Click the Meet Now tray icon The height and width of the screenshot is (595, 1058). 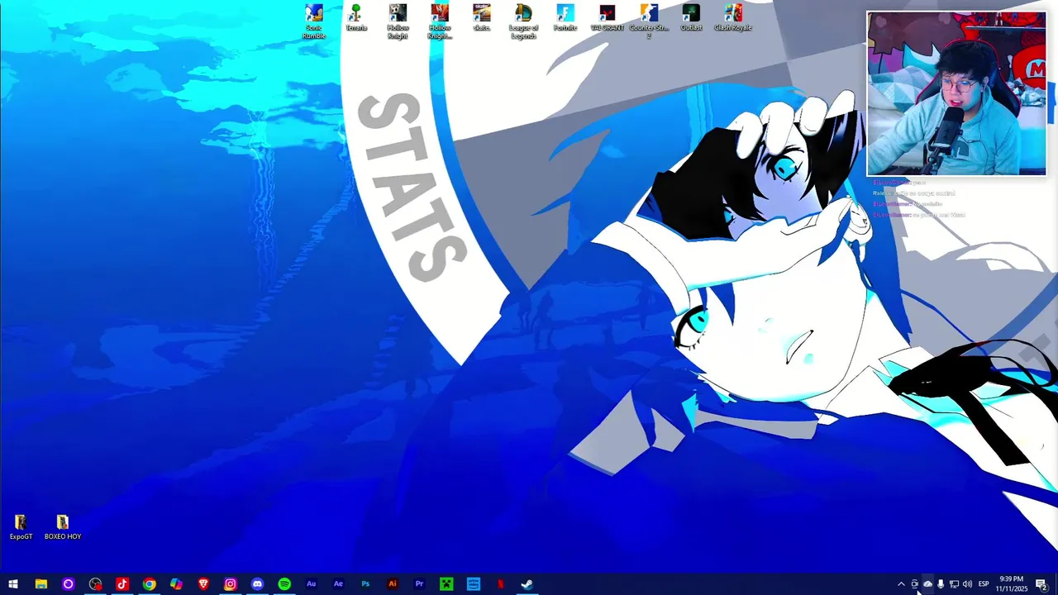tap(914, 584)
